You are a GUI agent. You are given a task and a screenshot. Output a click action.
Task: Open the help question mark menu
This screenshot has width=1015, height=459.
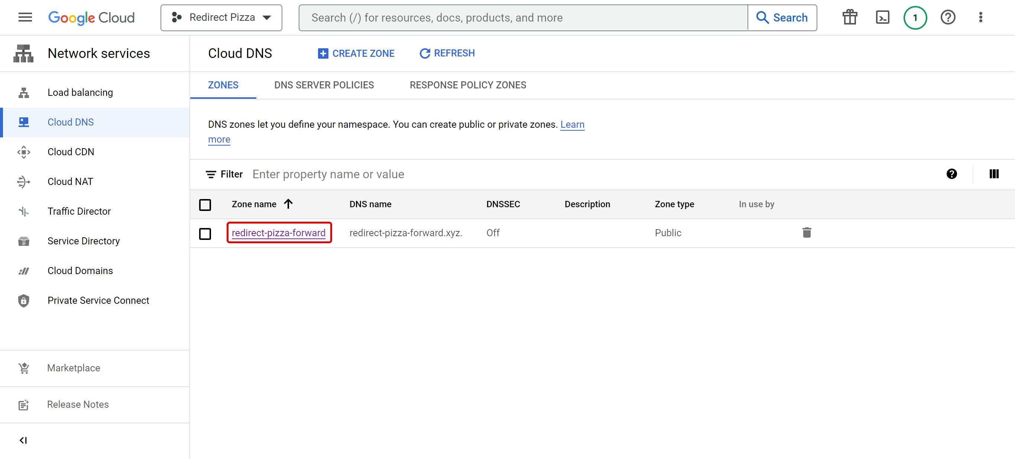pyautogui.click(x=948, y=17)
